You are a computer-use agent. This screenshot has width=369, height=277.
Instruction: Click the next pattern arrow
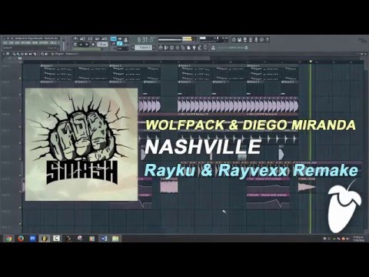coord(154,48)
